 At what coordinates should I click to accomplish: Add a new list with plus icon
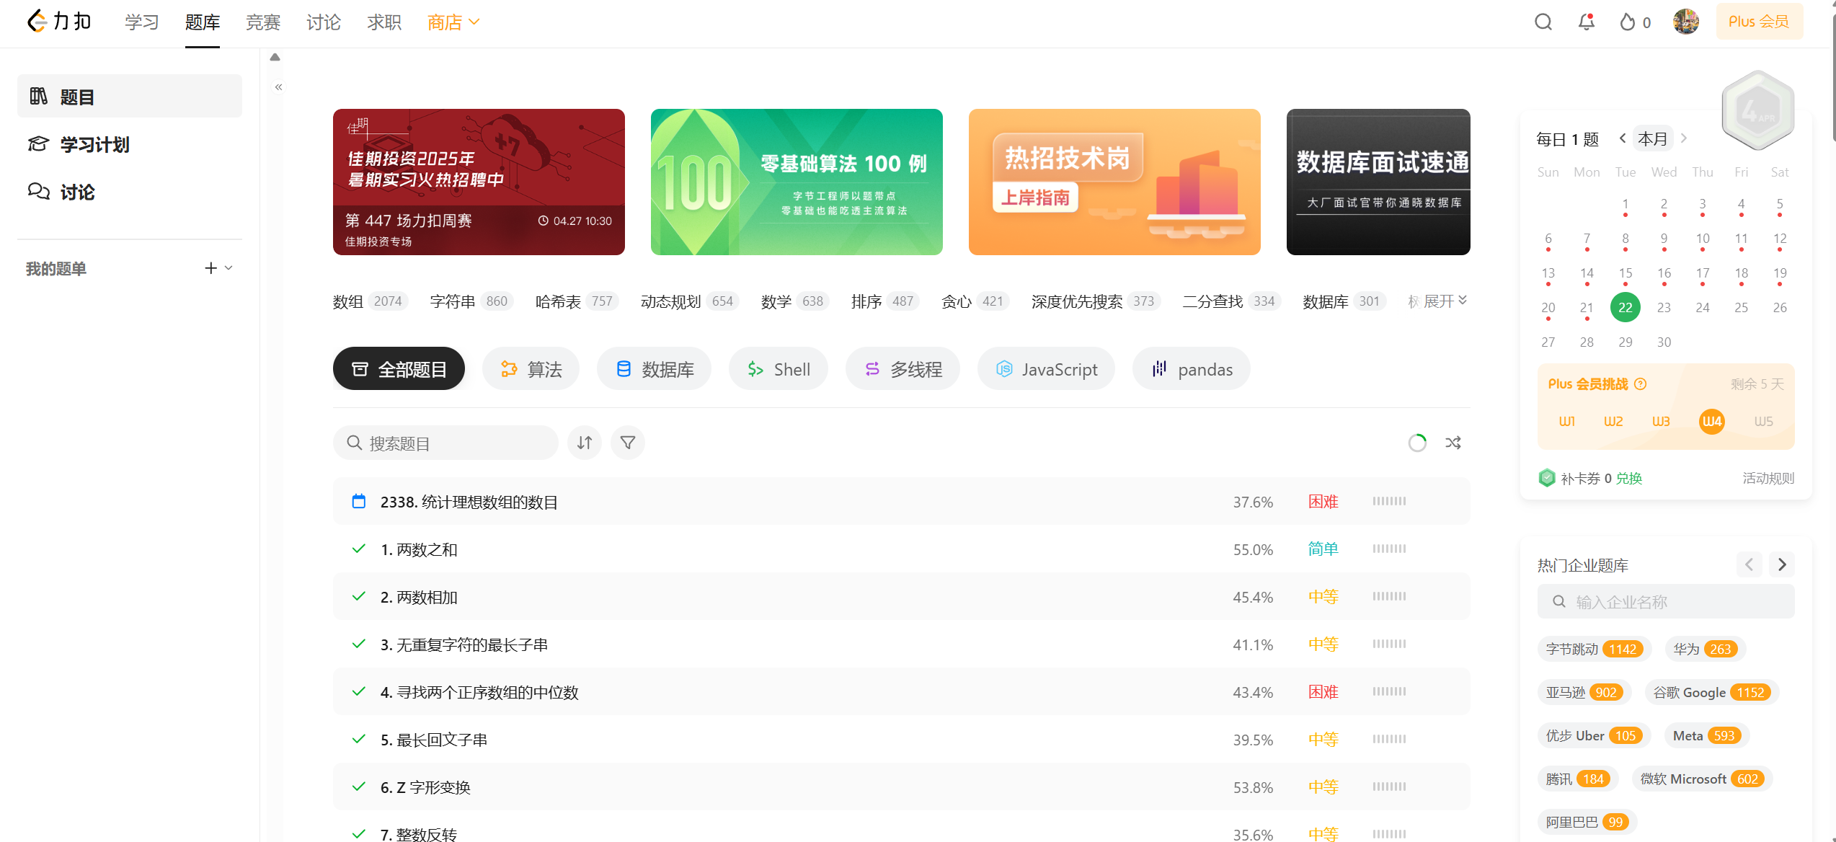pos(210,268)
